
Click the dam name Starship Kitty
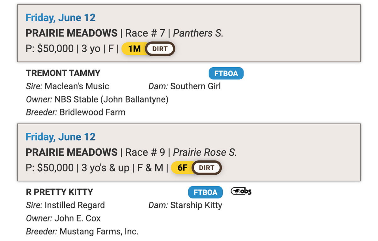coord(196,205)
